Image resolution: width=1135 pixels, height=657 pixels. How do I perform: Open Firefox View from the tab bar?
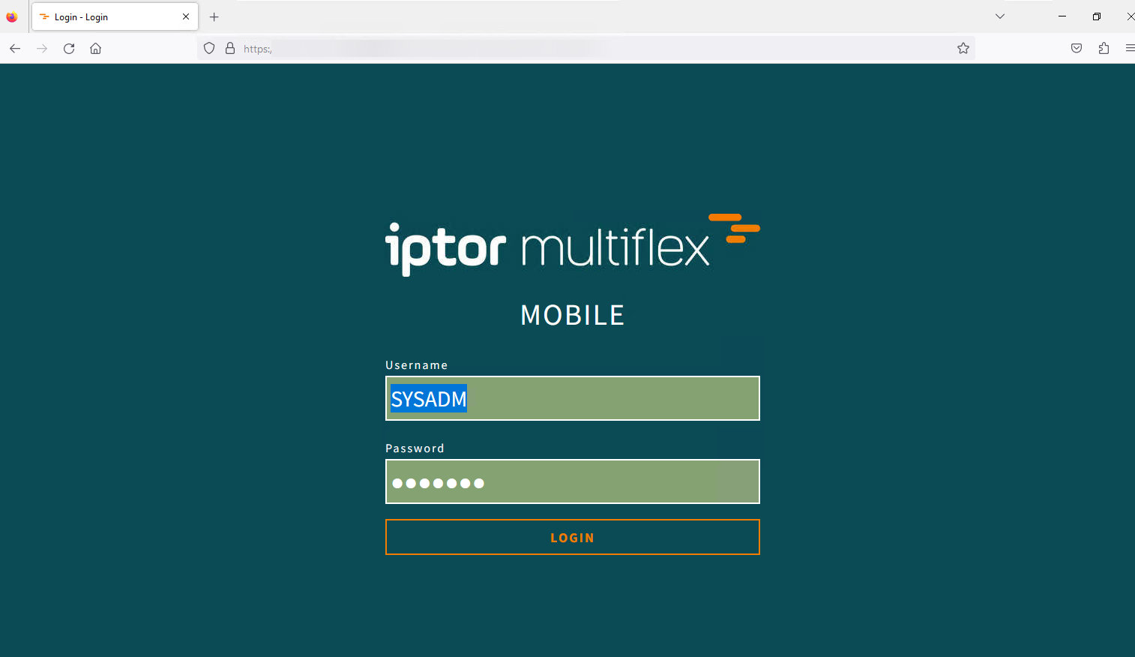point(12,16)
